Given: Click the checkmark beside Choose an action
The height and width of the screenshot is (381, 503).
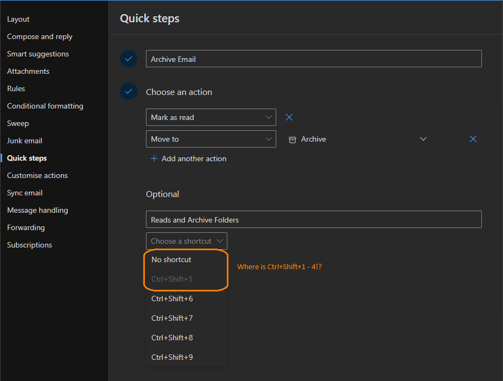Looking at the screenshot, I should (129, 92).
